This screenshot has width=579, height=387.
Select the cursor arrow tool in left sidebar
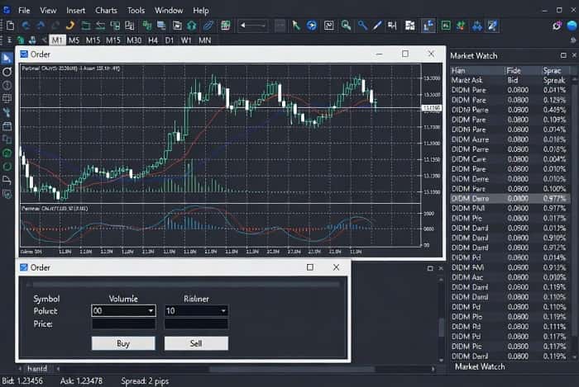click(7, 58)
